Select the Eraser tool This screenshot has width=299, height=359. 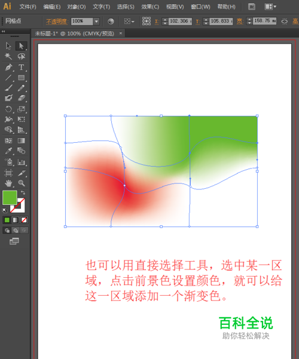(x=22, y=98)
